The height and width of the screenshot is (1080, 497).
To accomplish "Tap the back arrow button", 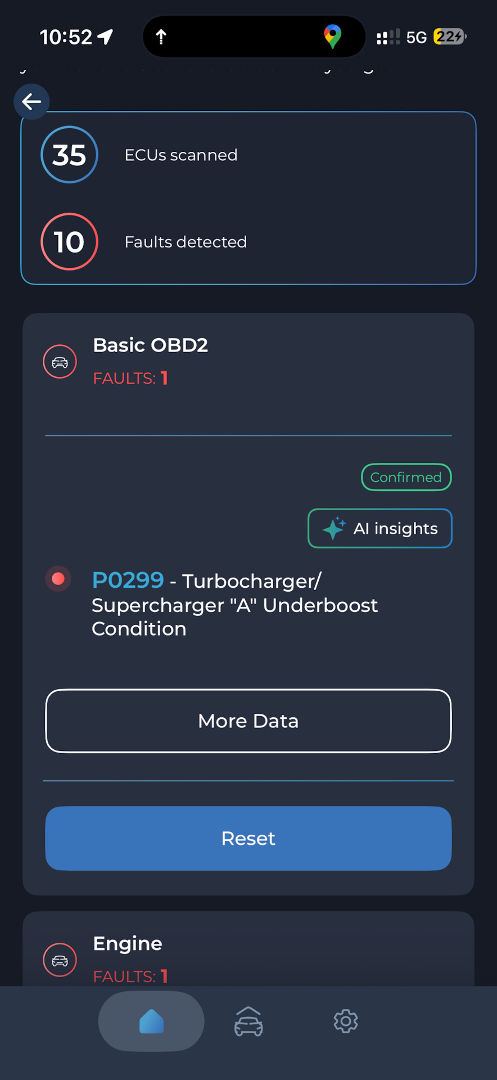I will (31, 102).
